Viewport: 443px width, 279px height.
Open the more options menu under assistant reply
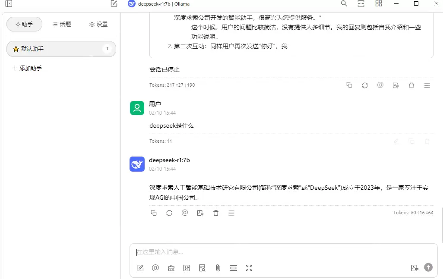pyautogui.click(x=231, y=213)
